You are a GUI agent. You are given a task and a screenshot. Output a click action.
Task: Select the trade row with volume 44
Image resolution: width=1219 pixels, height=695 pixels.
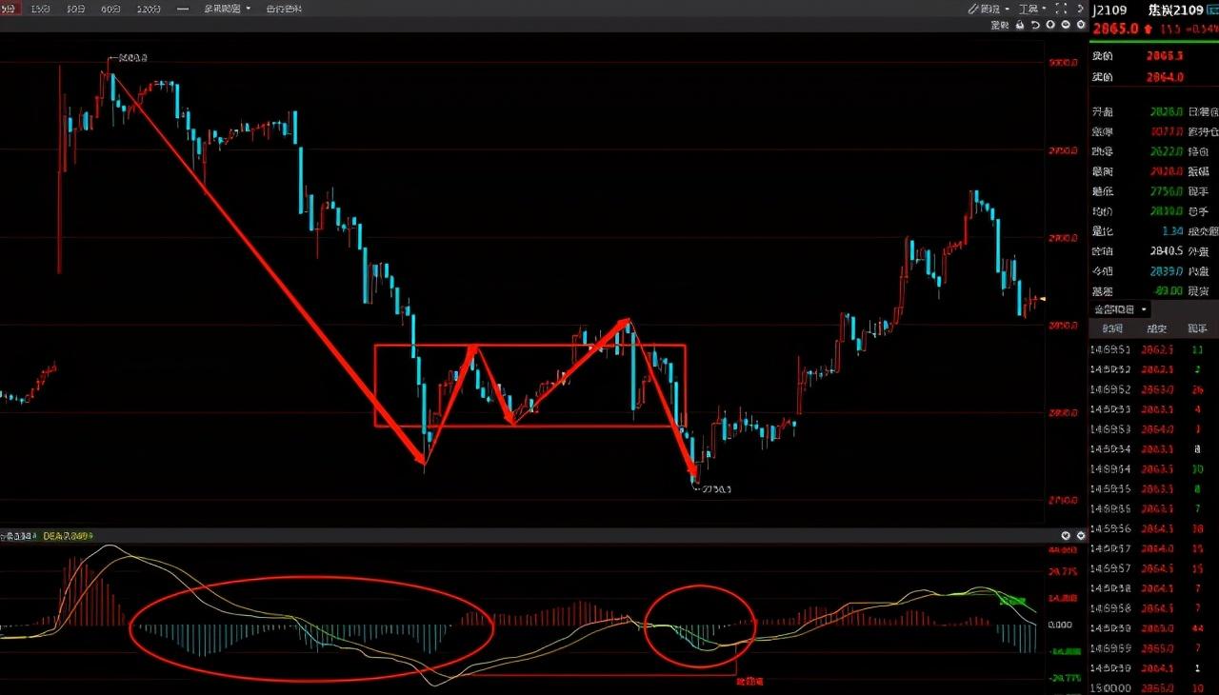click(x=1153, y=628)
